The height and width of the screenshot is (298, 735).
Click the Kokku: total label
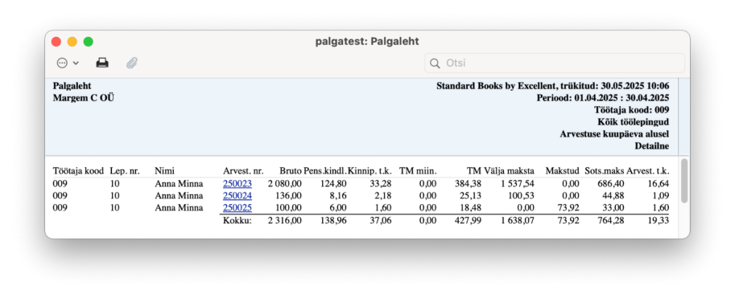tap(237, 220)
